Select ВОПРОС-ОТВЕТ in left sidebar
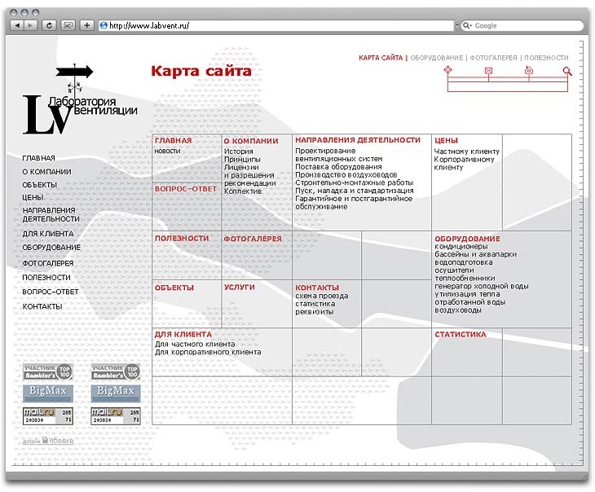The width and height of the screenshot is (595, 492). point(50,292)
